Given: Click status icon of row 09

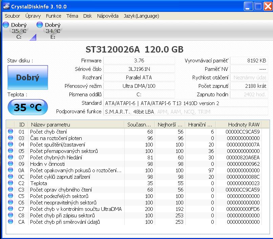Looking at the screenshot, I should [x=10, y=164].
